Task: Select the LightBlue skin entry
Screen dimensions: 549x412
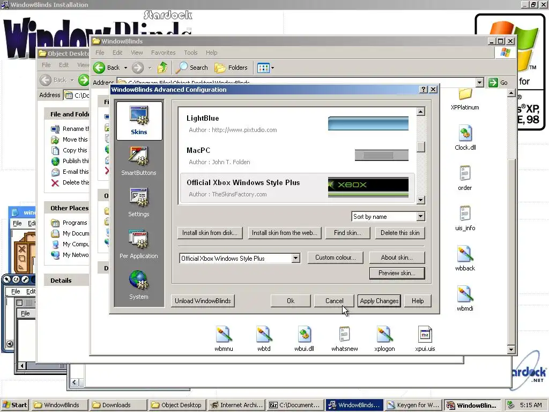Action: click(298, 124)
